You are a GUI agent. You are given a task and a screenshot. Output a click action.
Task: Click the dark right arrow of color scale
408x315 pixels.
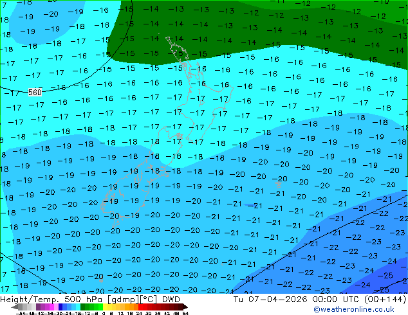[x=185, y=307]
